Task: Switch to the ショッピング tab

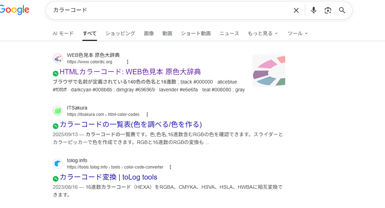Action: coord(120,33)
